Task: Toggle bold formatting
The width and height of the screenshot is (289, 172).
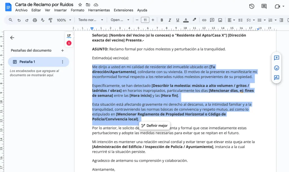Action: (162, 20)
